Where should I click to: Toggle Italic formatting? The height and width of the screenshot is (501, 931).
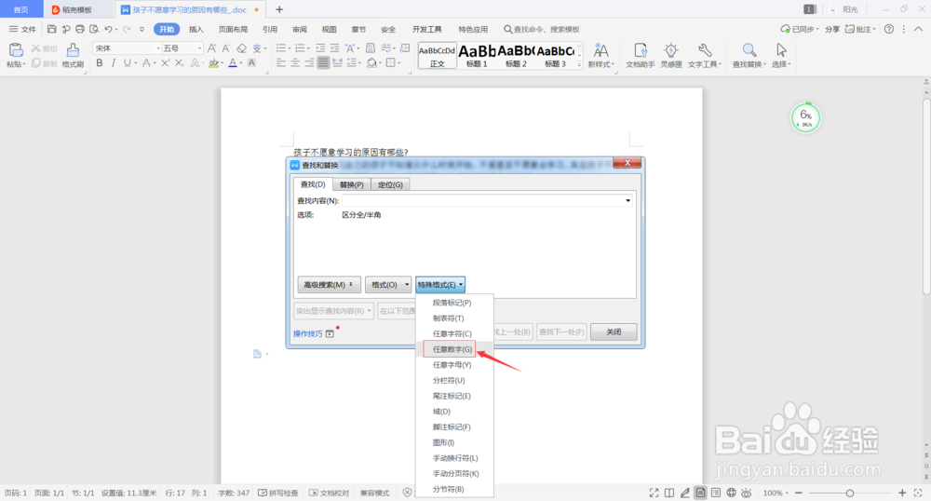coord(113,63)
